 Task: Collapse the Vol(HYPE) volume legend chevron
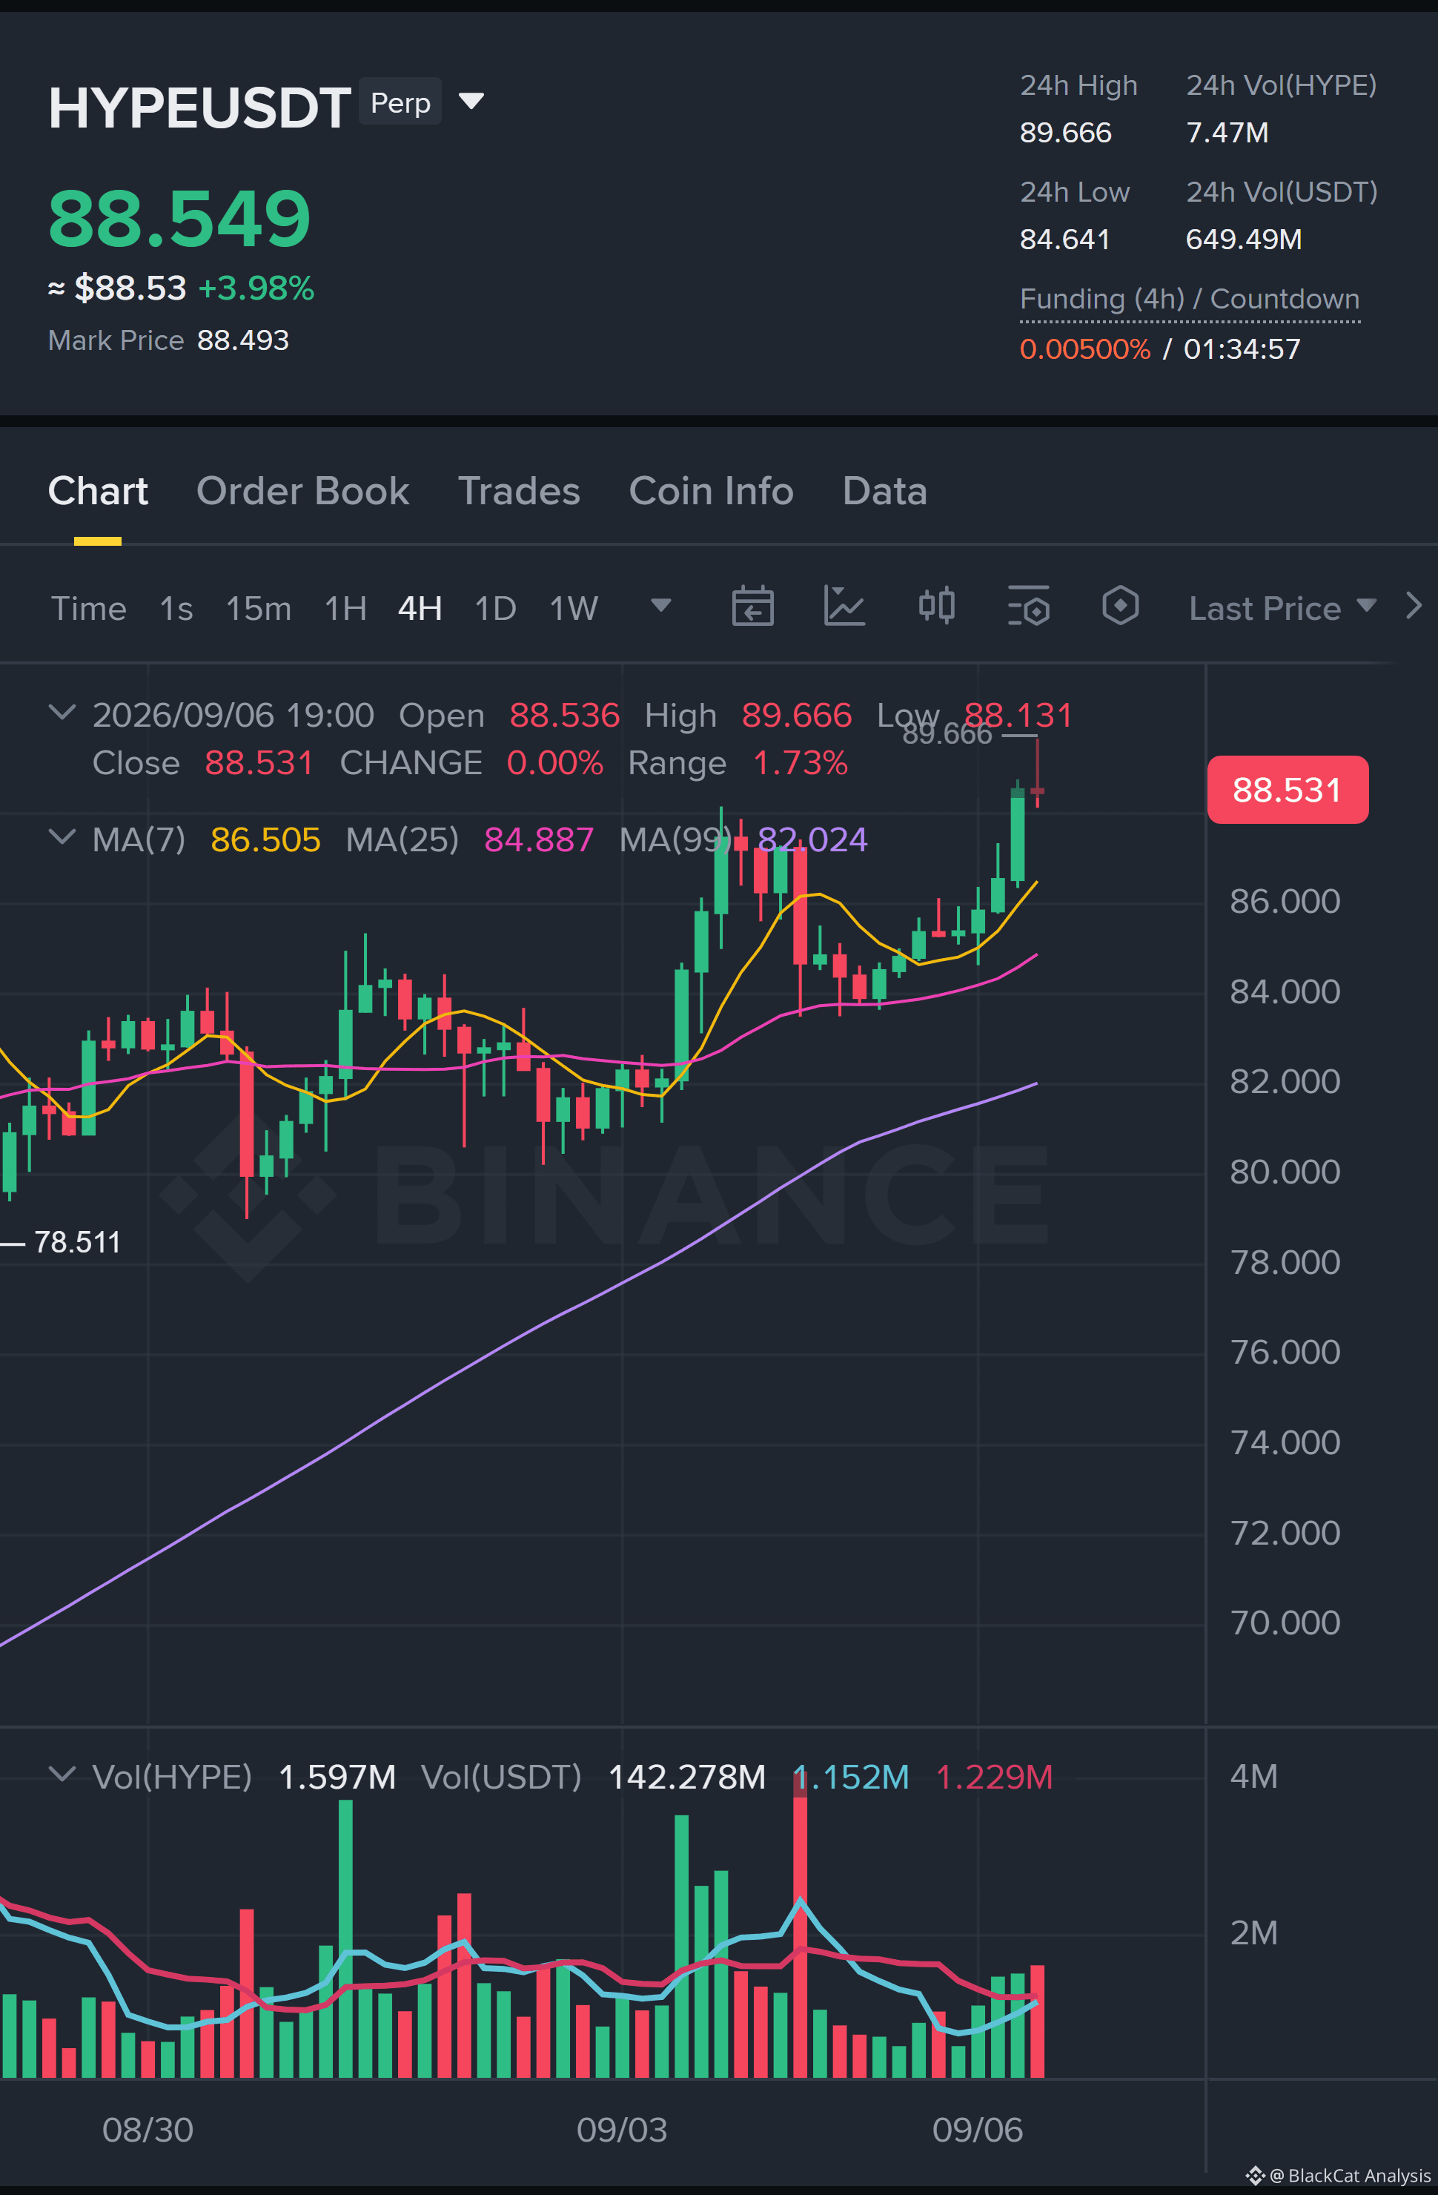(62, 1774)
